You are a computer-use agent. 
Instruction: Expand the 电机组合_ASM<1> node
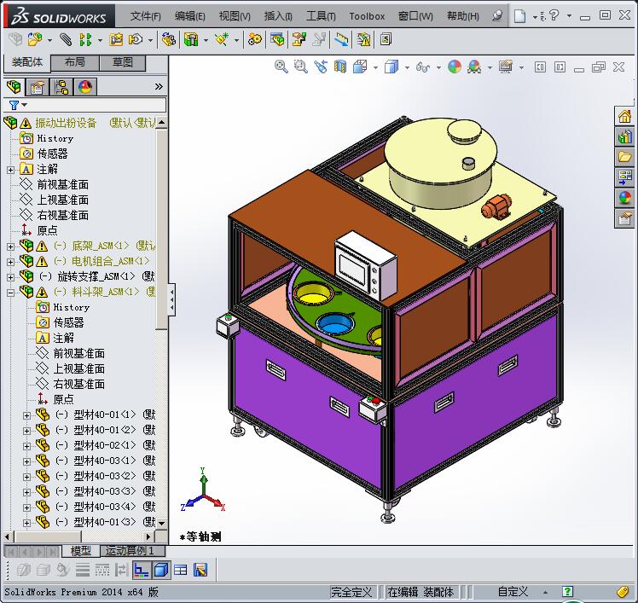[x=10, y=262]
